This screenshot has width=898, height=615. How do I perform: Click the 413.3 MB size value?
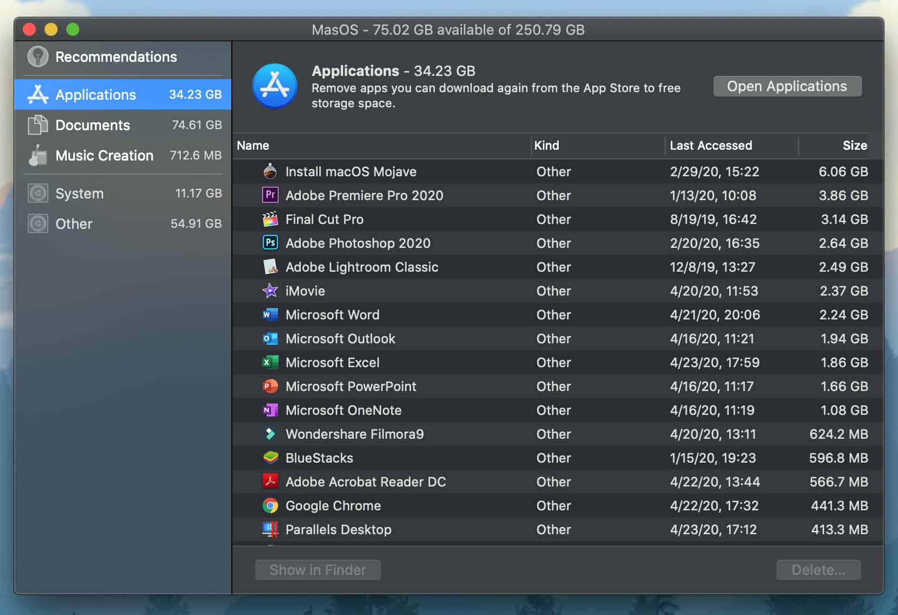click(x=839, y=529)
